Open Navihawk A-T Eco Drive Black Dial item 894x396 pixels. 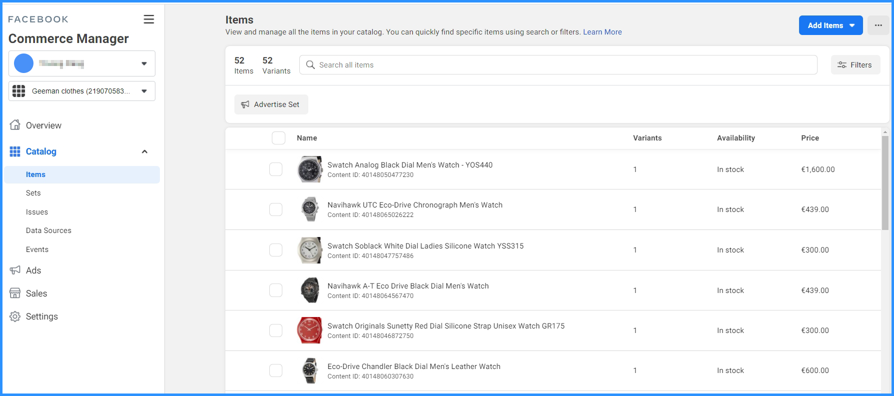tap(408, 286)
